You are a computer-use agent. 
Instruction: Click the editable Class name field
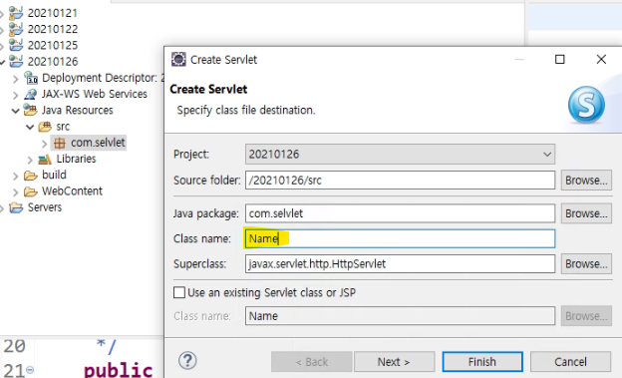coord(400,238)
